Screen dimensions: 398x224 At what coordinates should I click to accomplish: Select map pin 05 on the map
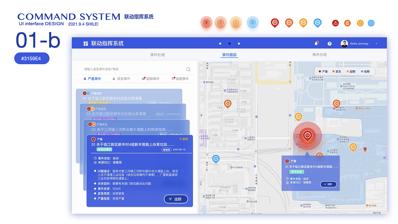336,104
